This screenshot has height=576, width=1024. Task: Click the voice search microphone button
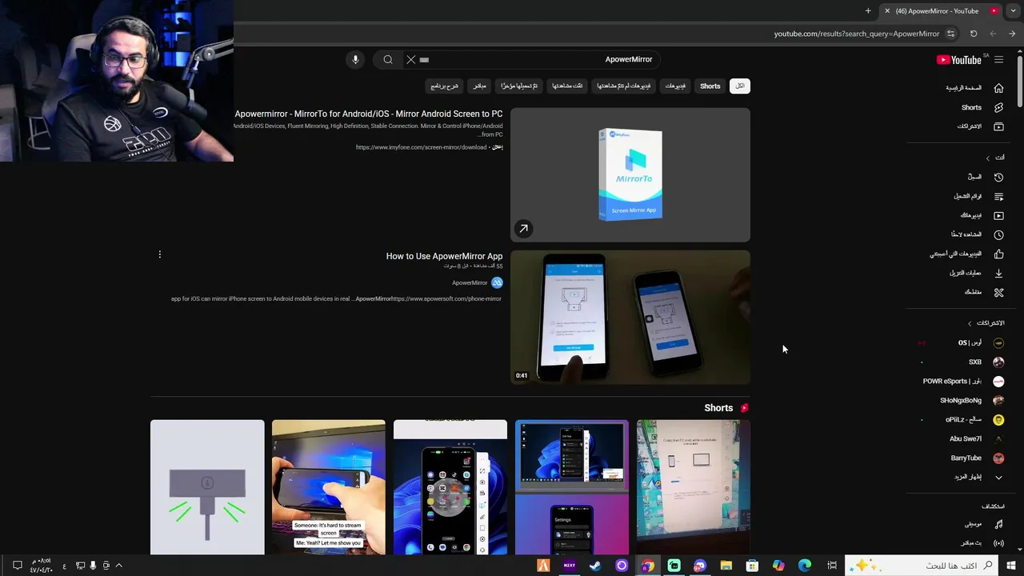point(355,59)
